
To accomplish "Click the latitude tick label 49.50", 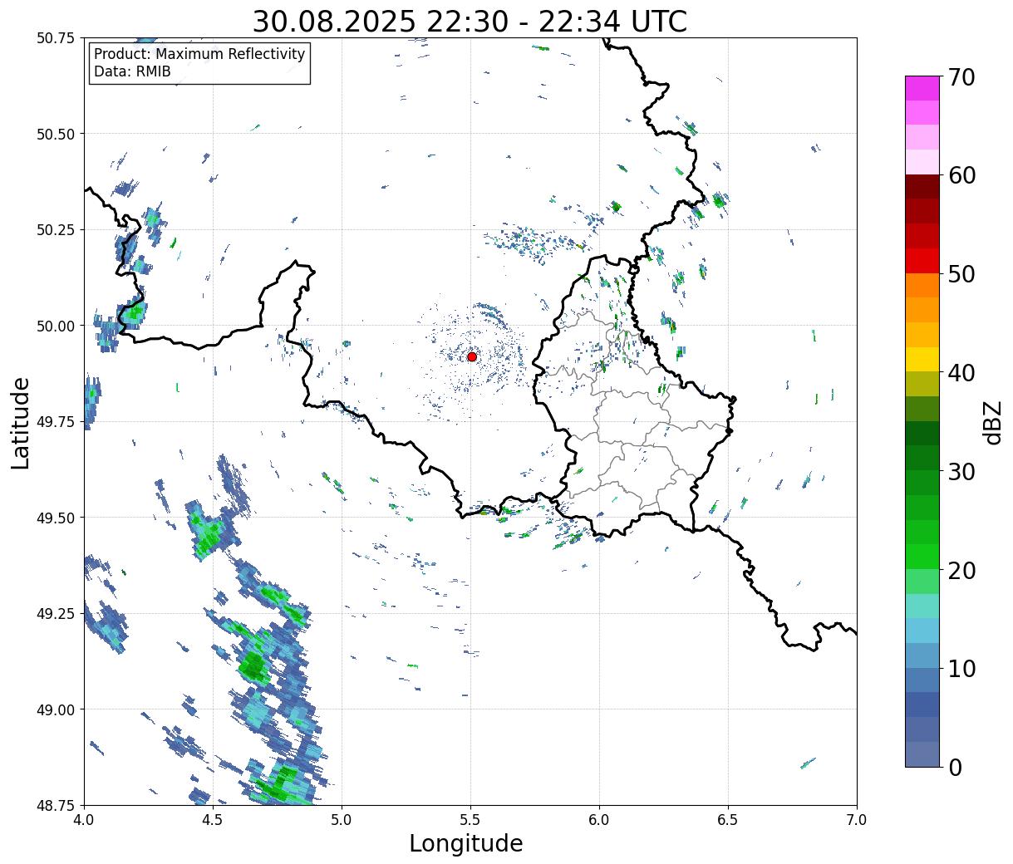I will pos(56,518).
